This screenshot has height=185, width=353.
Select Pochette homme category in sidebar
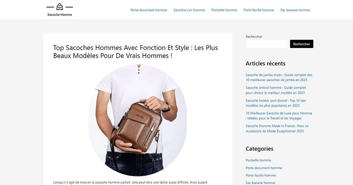click(258, 160)
